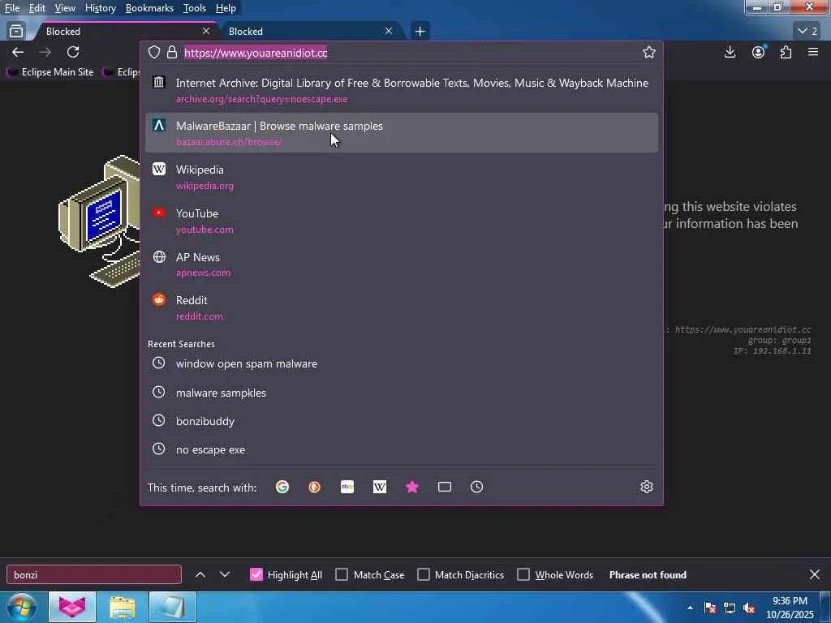Close the second Blocked tab
The height and width of the screenshot is (623, 831).
(389, 32)
